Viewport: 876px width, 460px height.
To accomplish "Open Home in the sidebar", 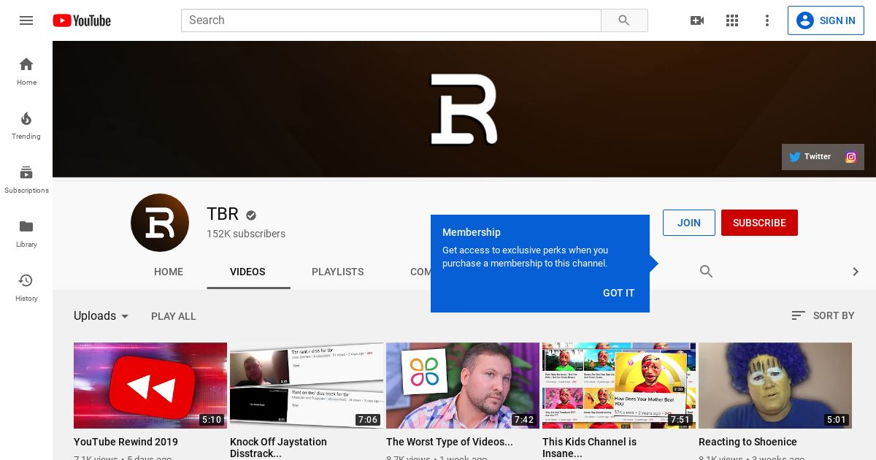I will 26,71.
